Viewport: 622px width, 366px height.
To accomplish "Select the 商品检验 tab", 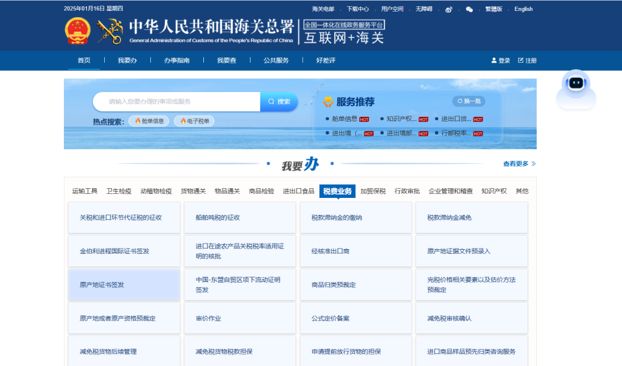I will [261, 191].
